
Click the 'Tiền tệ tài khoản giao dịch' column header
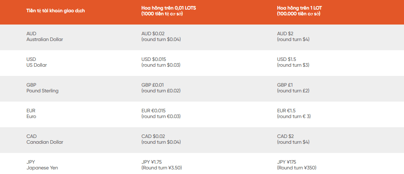point(56,11)
